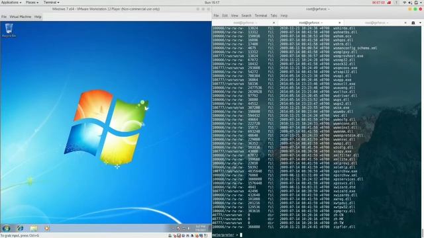Open terminal Tabs menu

click(274, 16)
